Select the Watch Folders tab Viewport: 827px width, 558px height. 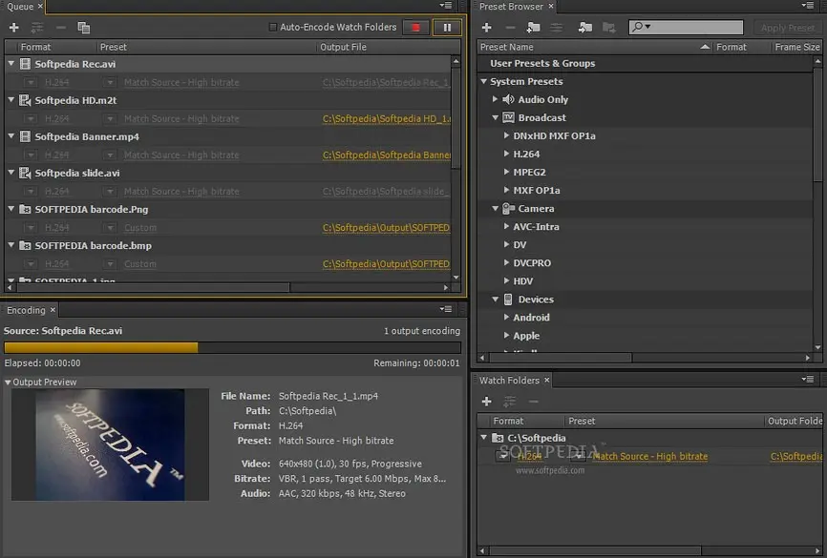509,380
